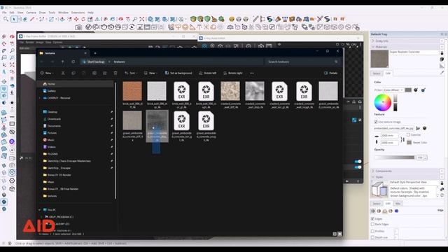Click the opacity slider bar
The height and width of the screenshot is (252, 448).
[394, 157]
